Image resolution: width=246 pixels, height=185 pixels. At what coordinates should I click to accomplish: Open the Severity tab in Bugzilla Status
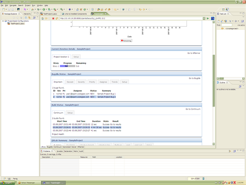pos(81,82)
